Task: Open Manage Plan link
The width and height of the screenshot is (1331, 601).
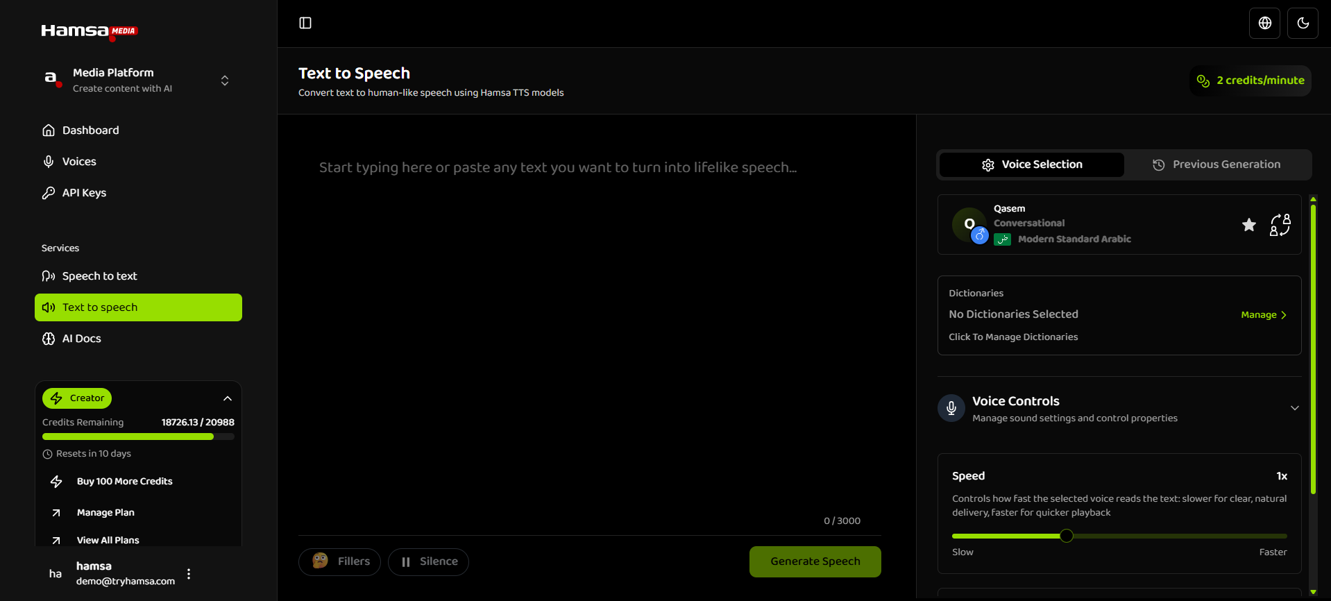Action: (x=105, y=513)
